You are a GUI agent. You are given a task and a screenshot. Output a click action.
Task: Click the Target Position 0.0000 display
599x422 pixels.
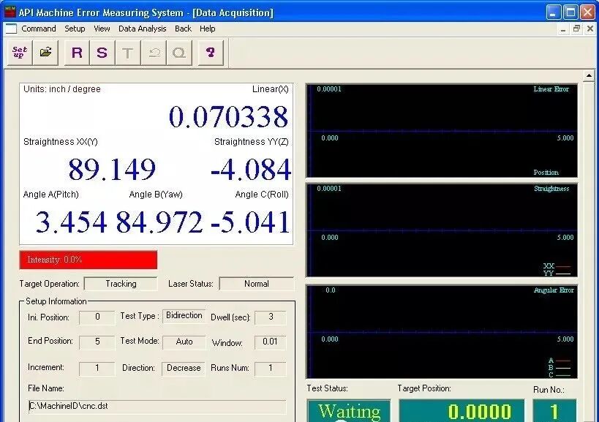462,411
